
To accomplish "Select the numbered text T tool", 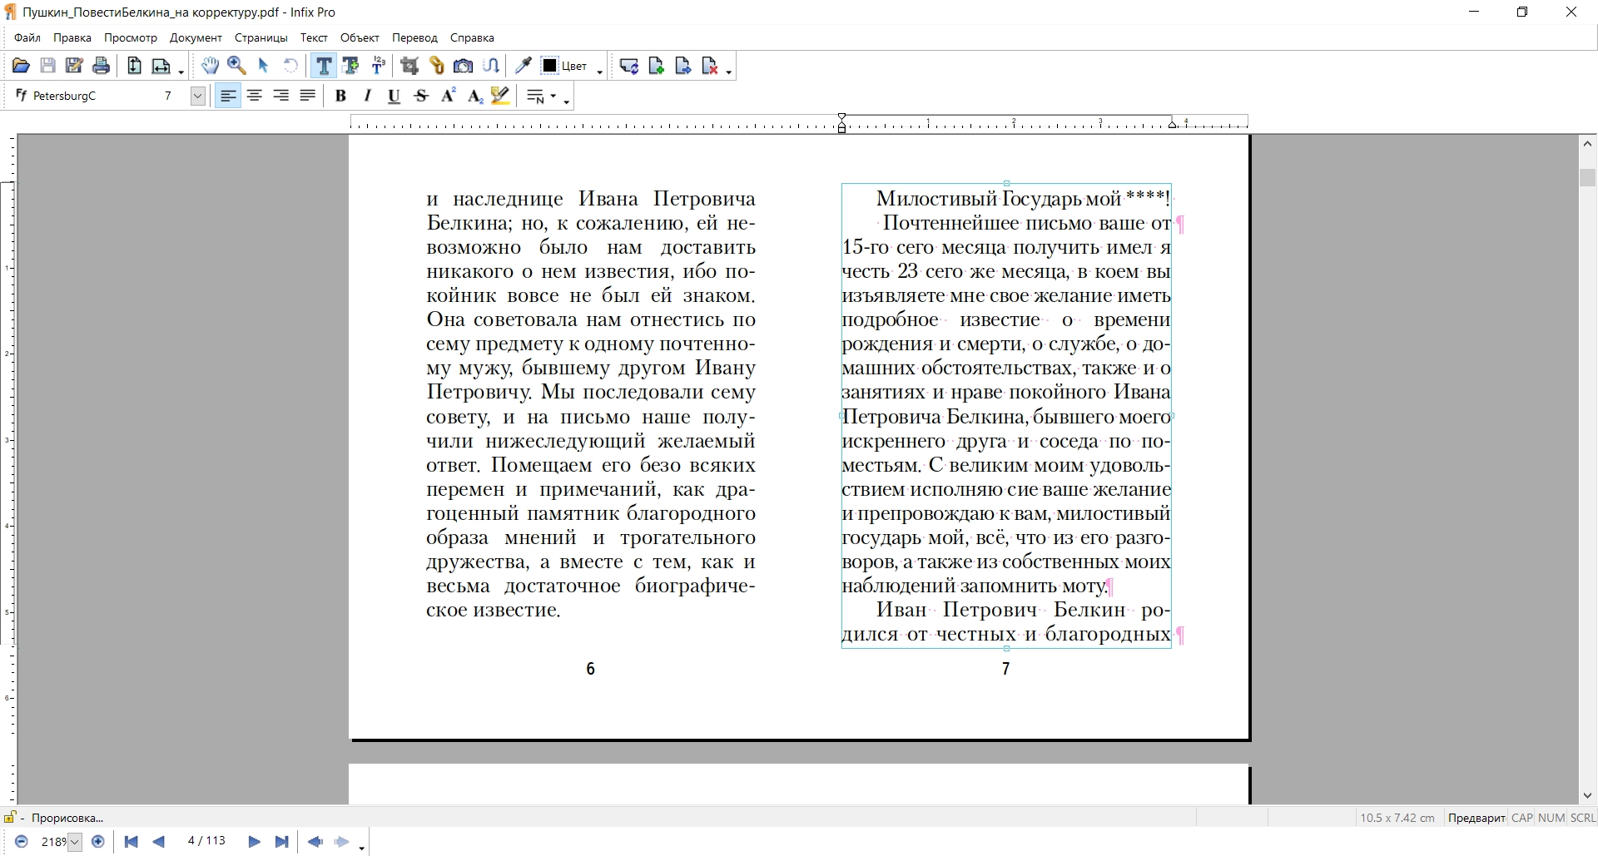I will 378,66.
